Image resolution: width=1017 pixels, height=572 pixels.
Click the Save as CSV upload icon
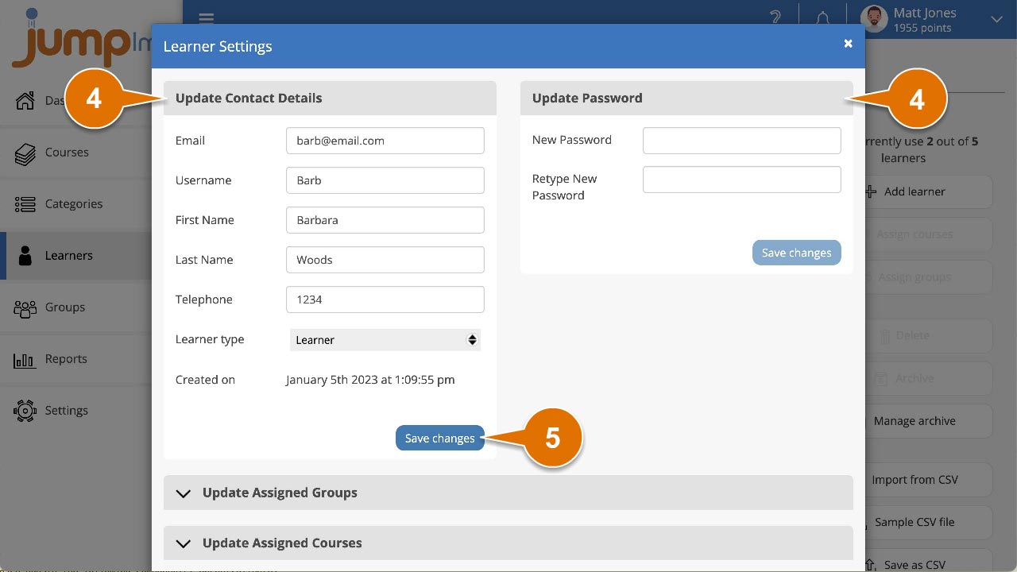[x=872, y=565]
